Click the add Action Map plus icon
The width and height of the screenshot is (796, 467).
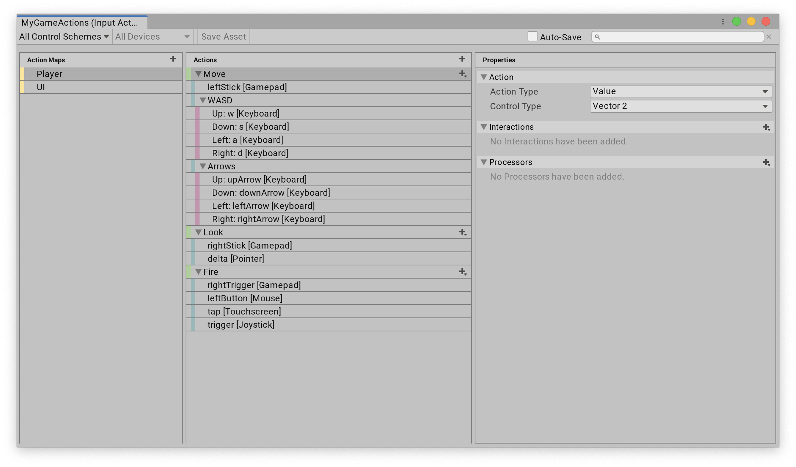click(173, 59)
